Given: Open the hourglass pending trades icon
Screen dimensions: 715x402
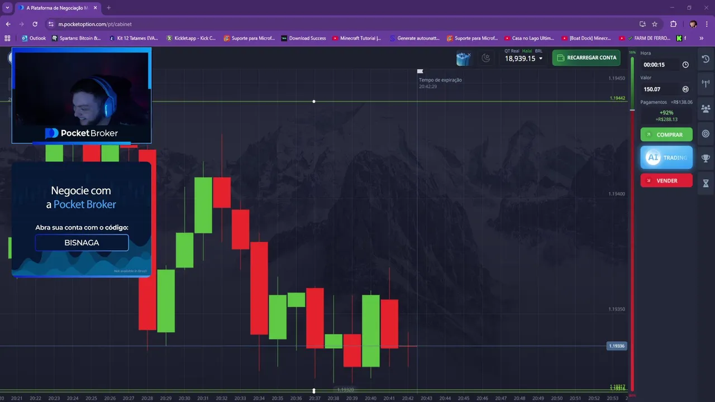Looking at the screenshot, I should pyautogui.click(x=706, y=183).
